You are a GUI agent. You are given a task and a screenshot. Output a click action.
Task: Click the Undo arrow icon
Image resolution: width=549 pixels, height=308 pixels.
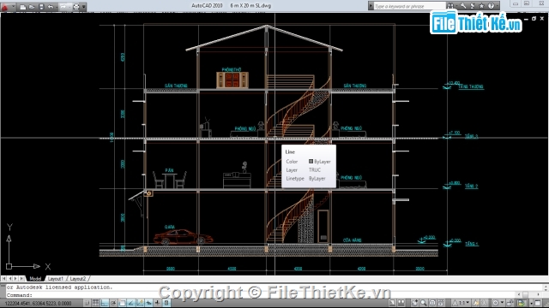[x=51, y=7]
